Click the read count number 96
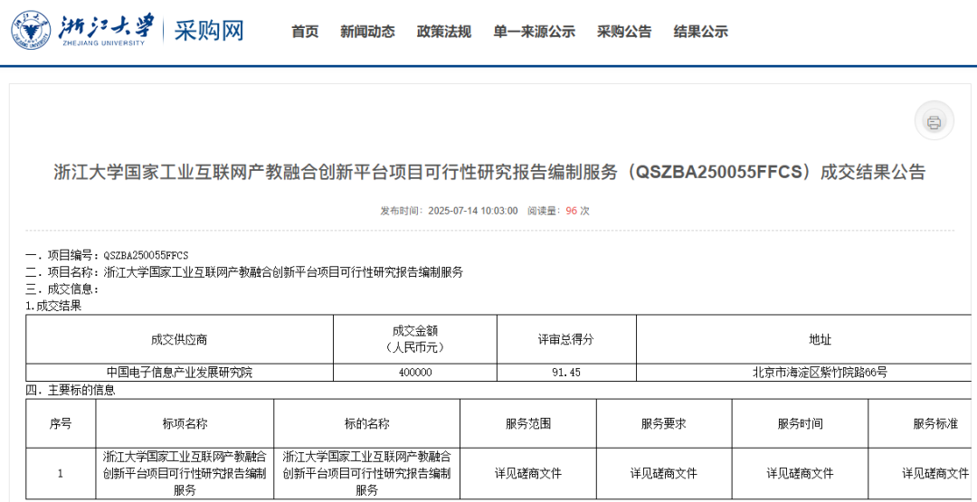Viewport: 977px width, 502px height. click(x=571, y=211)
